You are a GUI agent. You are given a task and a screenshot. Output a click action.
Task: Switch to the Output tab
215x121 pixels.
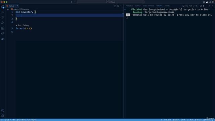coord(138,6)
